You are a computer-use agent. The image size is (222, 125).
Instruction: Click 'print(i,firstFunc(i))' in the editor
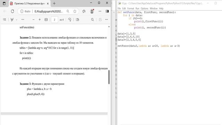pos(148,22)
